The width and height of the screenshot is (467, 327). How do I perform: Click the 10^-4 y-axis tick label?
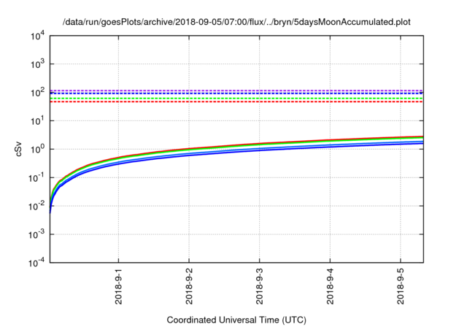click(x=36, y=263)
